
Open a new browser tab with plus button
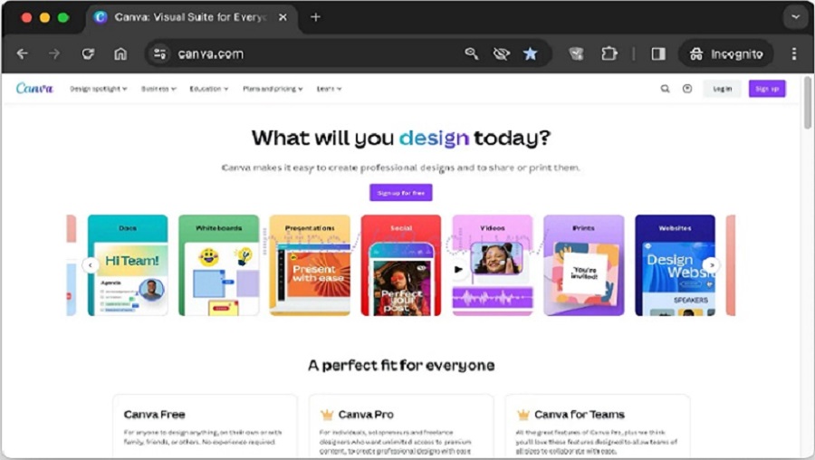[x=315, y=17]
